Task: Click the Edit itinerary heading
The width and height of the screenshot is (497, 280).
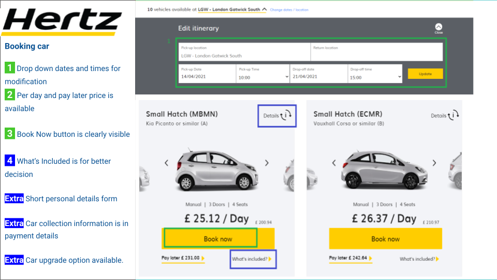Action: click(x=198, y=28)
